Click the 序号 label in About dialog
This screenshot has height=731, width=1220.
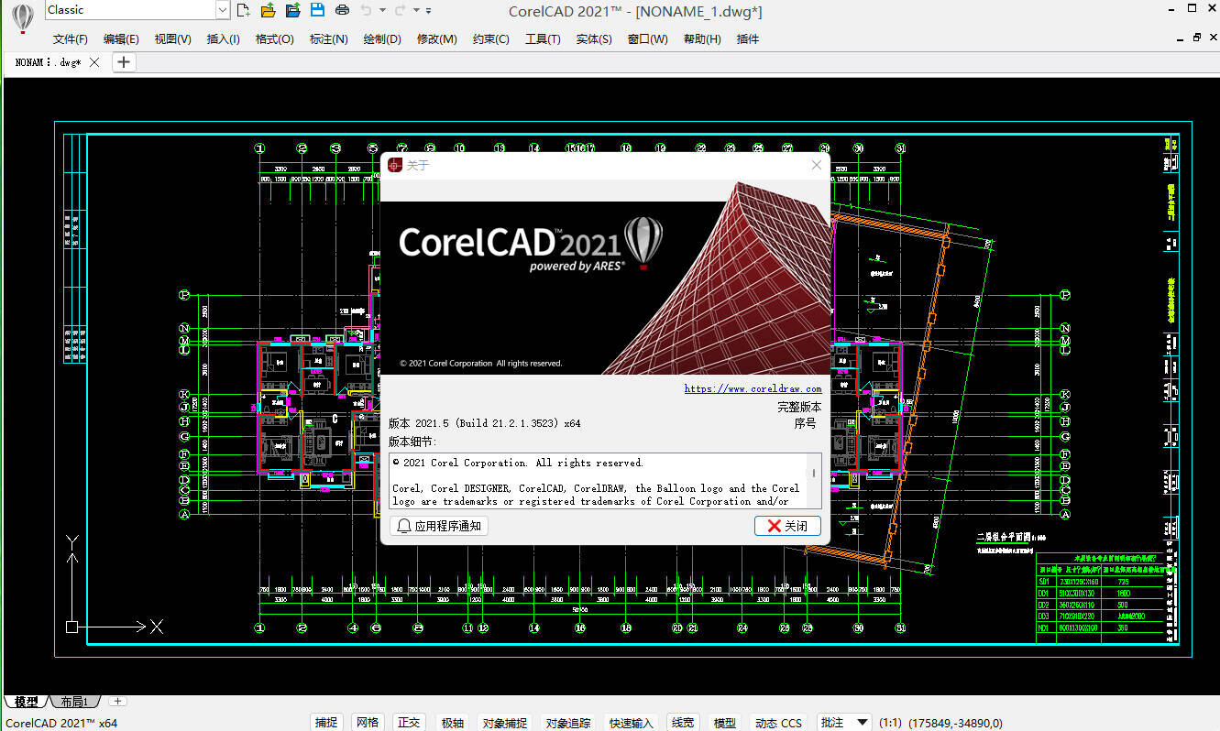coord(805,423)
